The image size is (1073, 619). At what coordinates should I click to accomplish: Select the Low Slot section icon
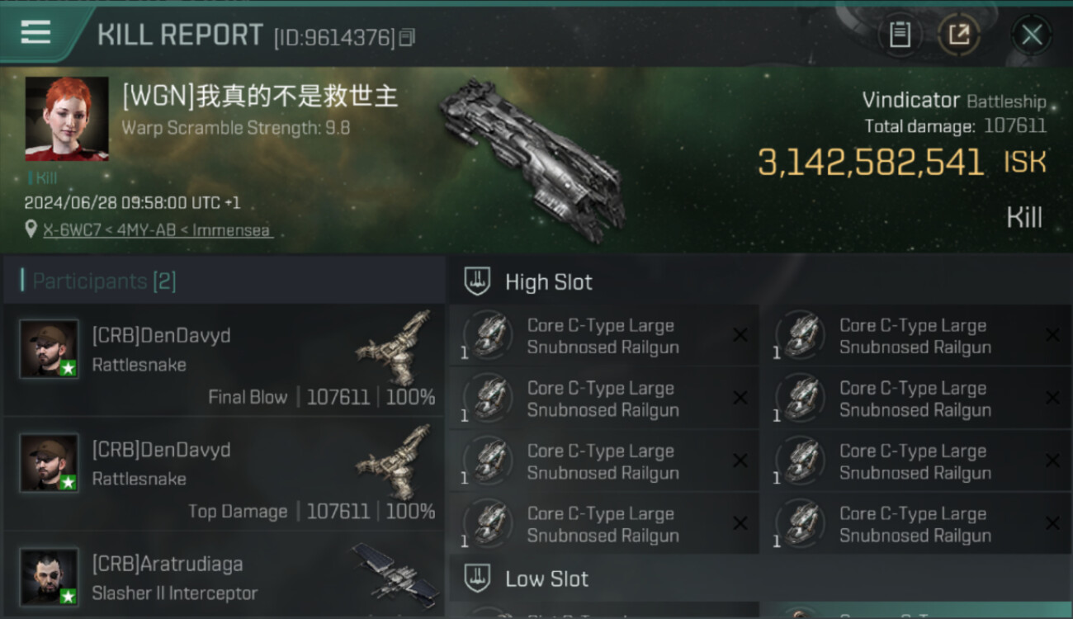coord(477,579)
